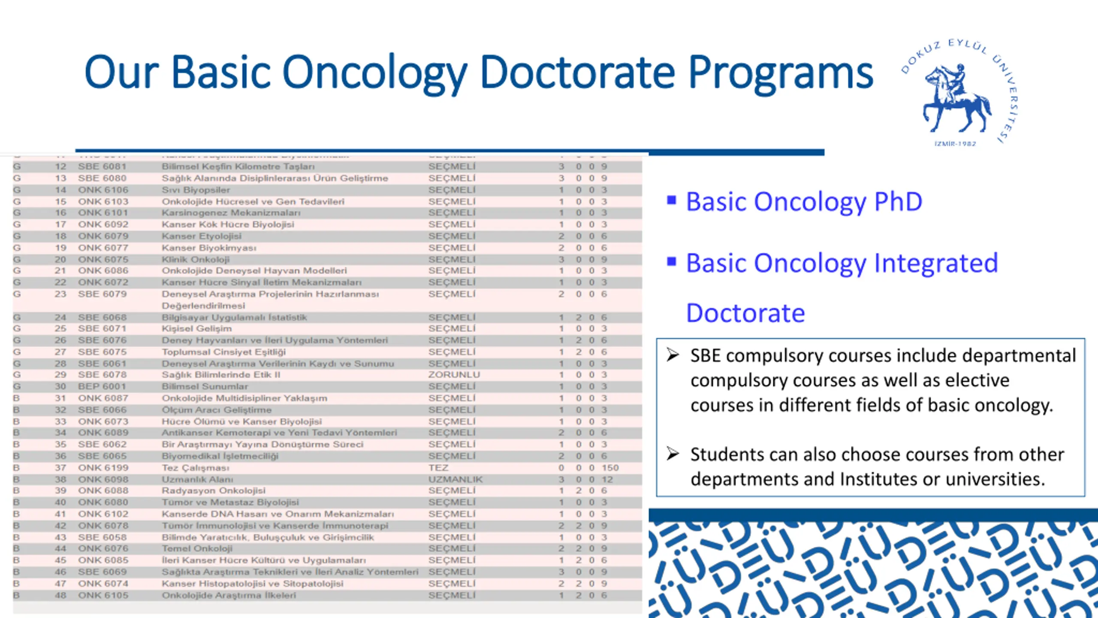Screen dimensions: 1098x618
Task: Click course name 'Bilimsel Keşfin Kilometre Taşları'
Action: pos(238,167)
